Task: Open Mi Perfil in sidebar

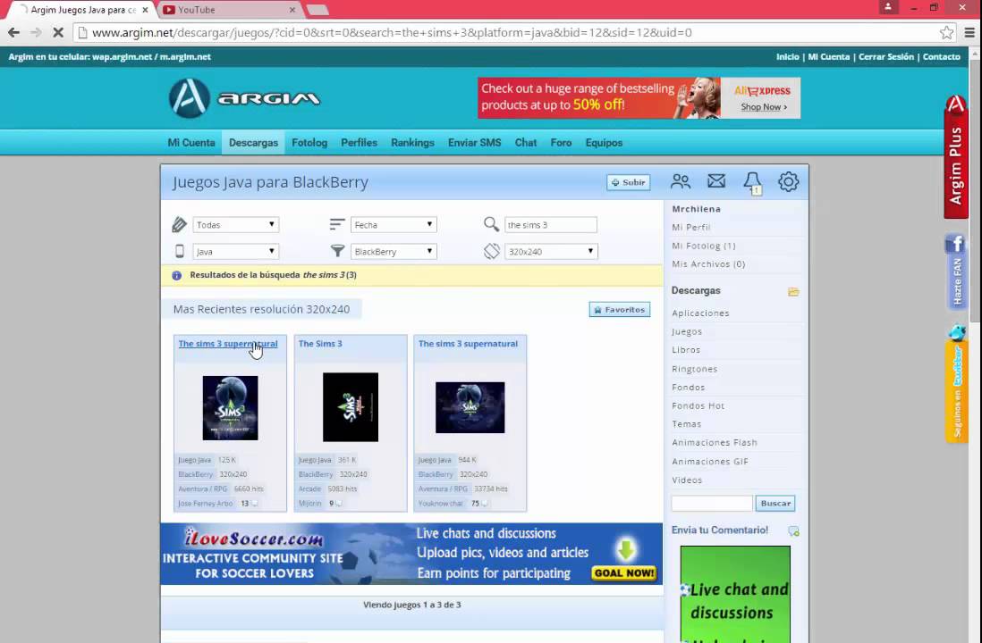Action: [x=690, y=227]
